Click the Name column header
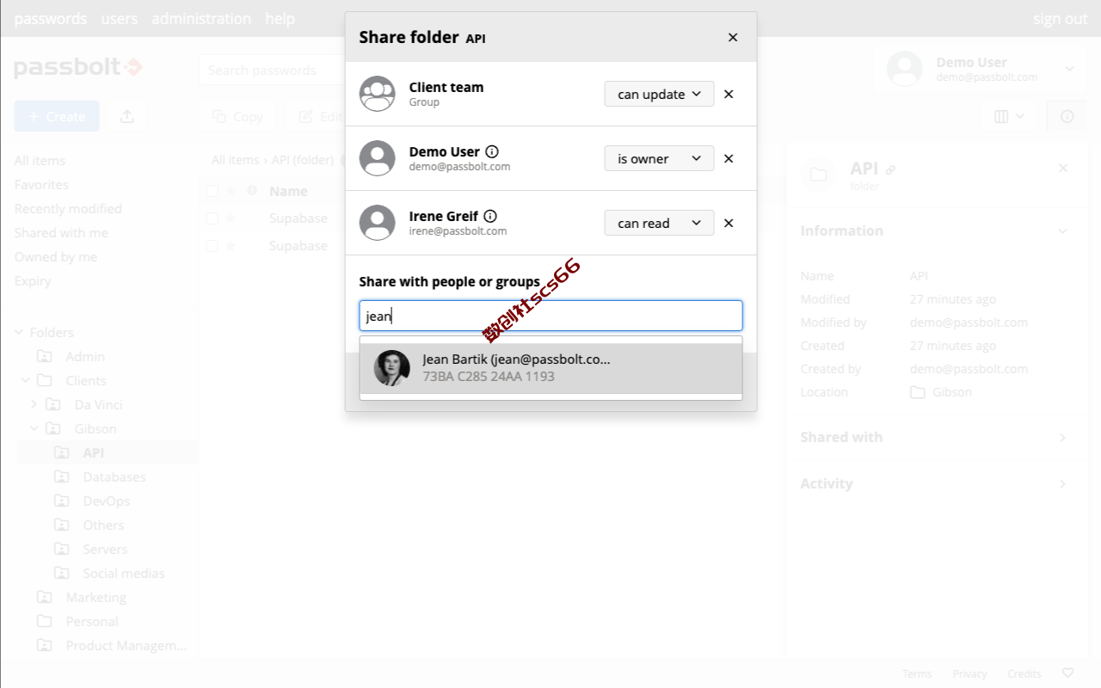Viewport: 1101px width, 688px height. coord(288,191)
